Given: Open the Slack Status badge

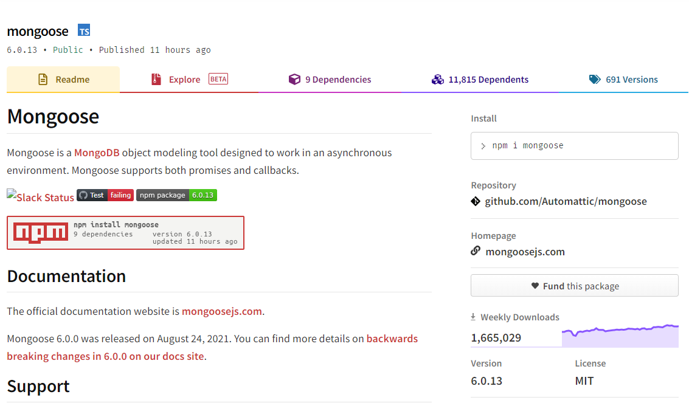Looking at the screenshot, I should [x=40, y=197].
